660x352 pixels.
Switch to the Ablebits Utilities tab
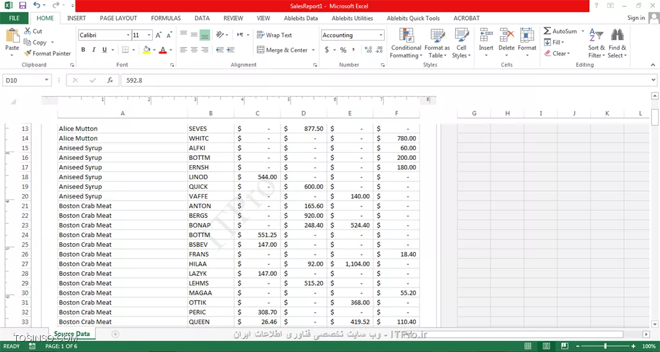coord(353,18)
